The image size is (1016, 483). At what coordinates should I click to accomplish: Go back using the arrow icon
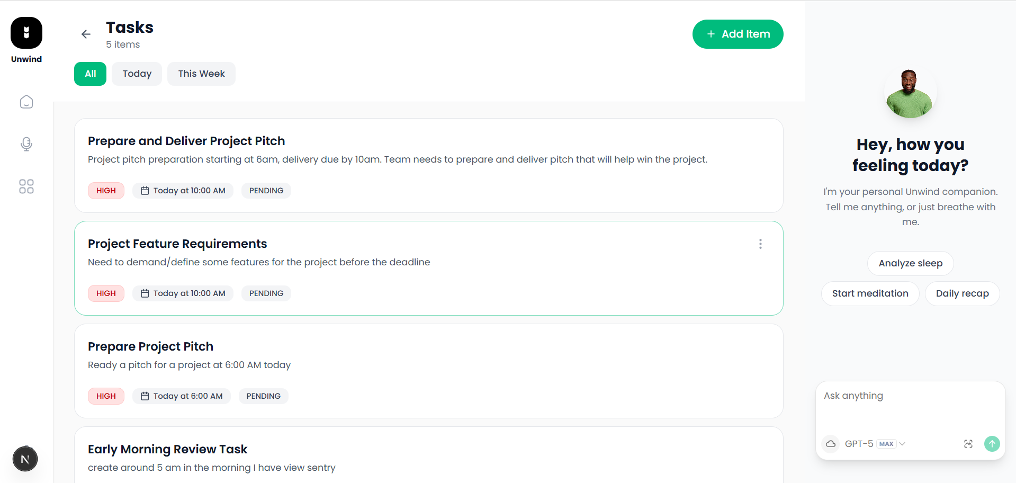[86, 34]
